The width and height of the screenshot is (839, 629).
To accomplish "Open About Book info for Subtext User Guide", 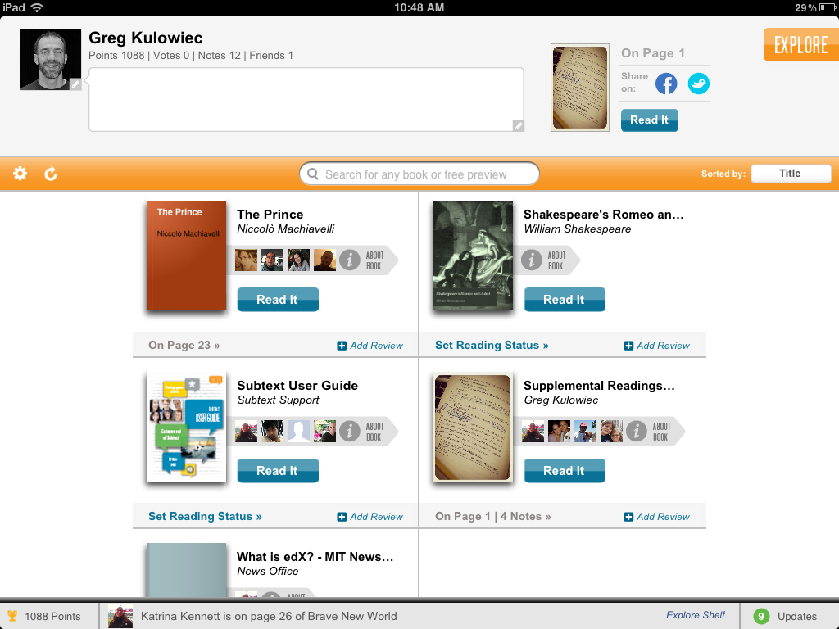I will pos(361,432).
